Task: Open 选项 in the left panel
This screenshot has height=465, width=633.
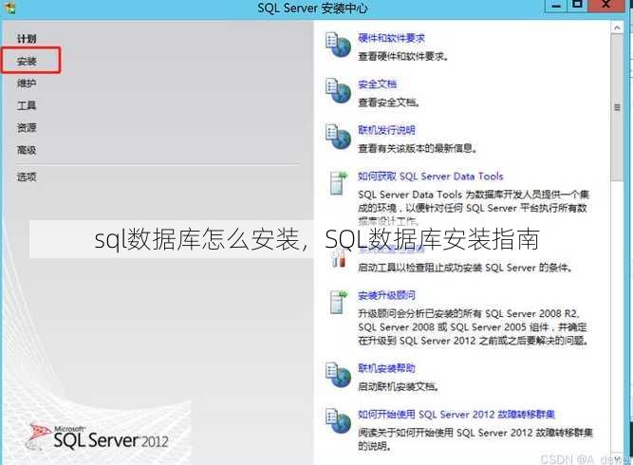Action: [x=27, y=177]
